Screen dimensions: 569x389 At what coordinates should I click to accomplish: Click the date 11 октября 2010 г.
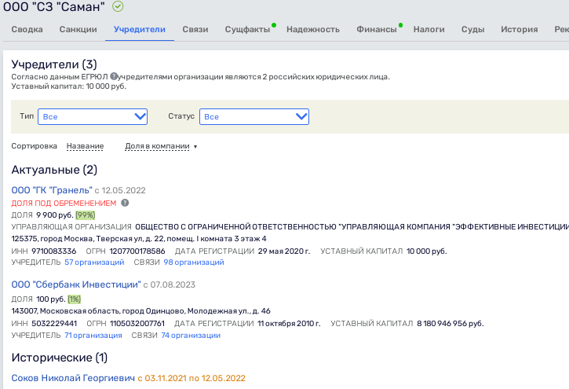[x=290, y=324]
